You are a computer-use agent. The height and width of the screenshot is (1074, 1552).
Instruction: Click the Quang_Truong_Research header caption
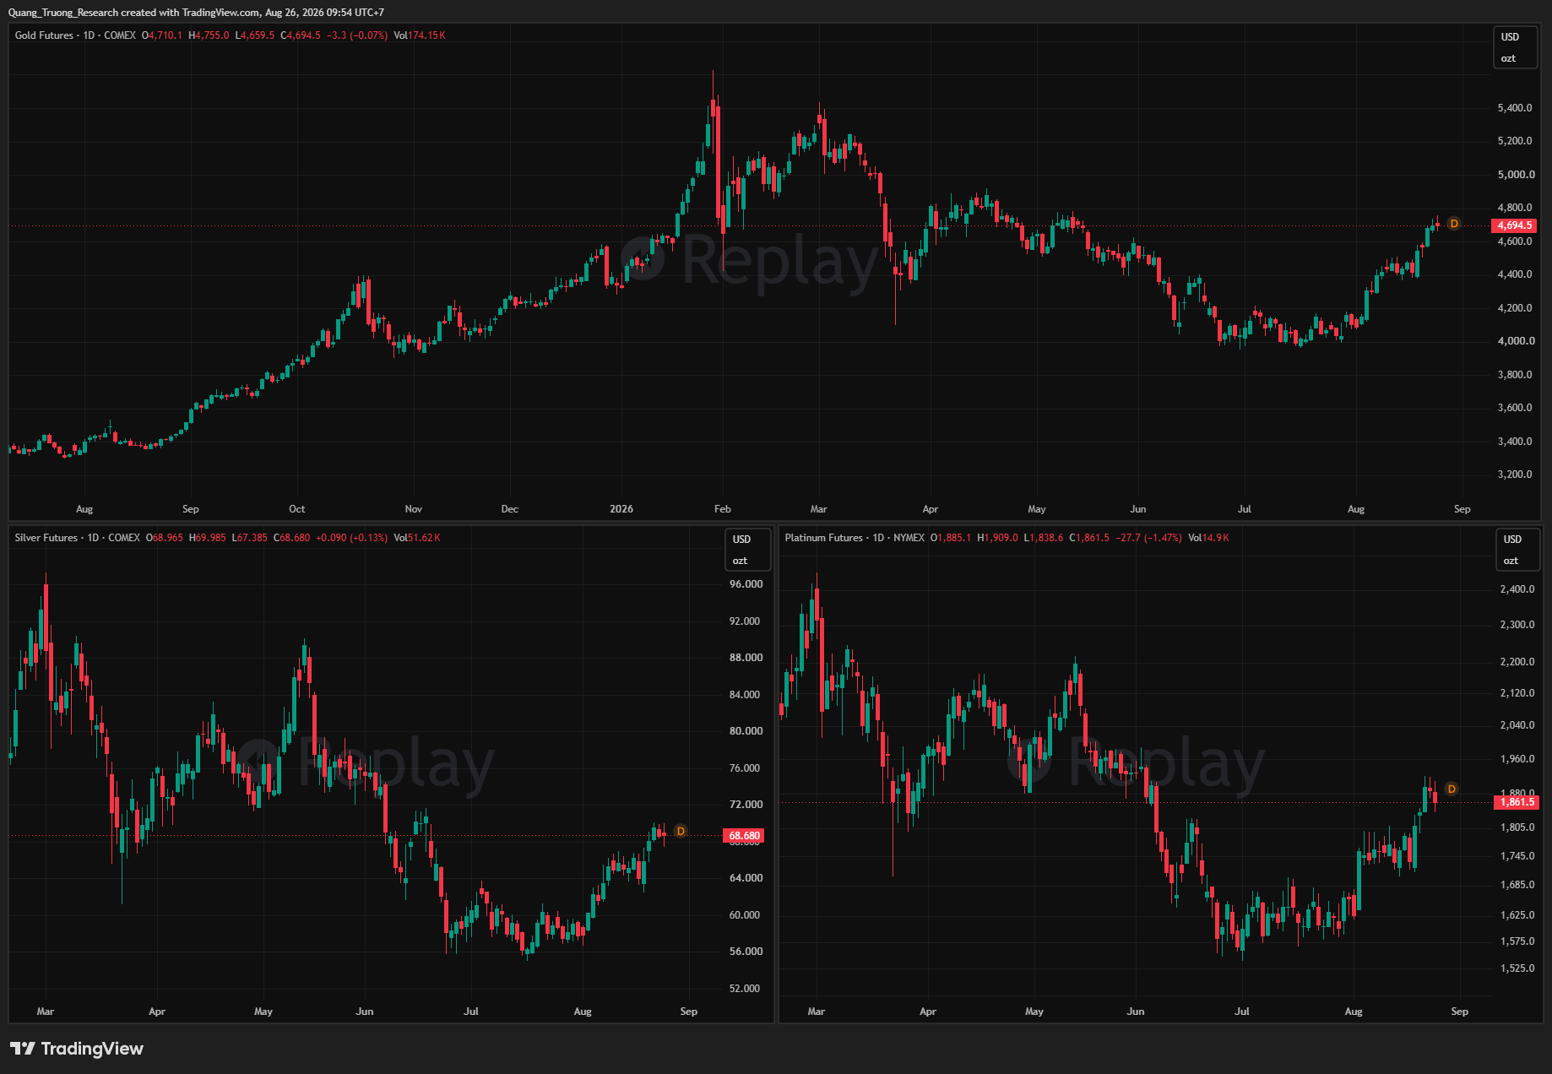[196, 13]
